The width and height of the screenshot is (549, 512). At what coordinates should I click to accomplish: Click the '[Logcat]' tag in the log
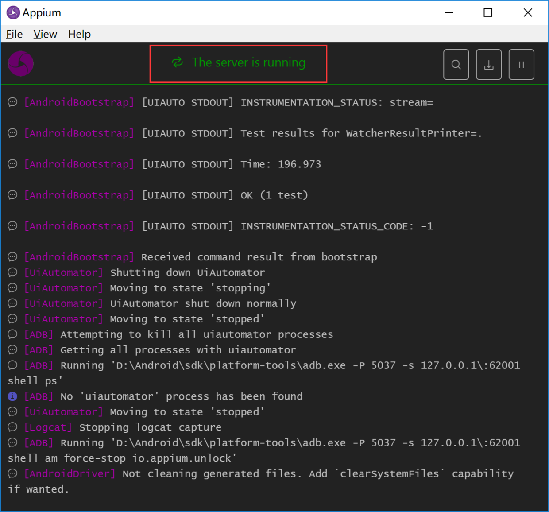[x=48, y=428]
